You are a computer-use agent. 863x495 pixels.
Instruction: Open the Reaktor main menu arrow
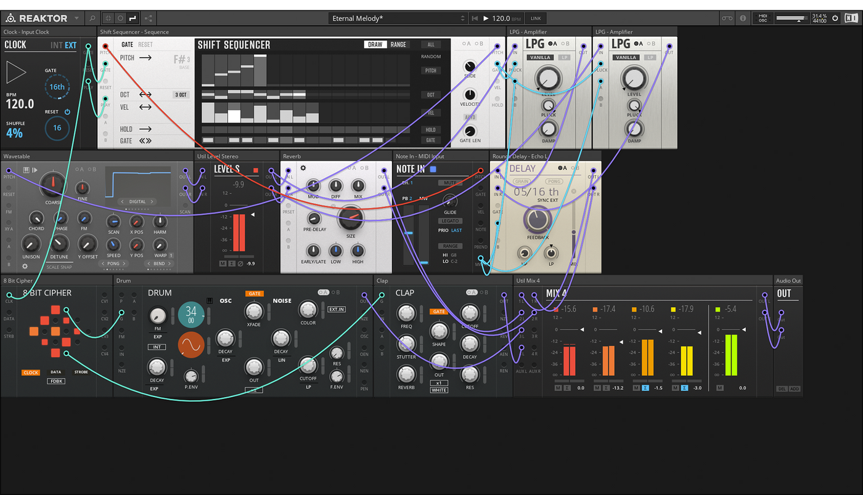(x=76, y=18)
